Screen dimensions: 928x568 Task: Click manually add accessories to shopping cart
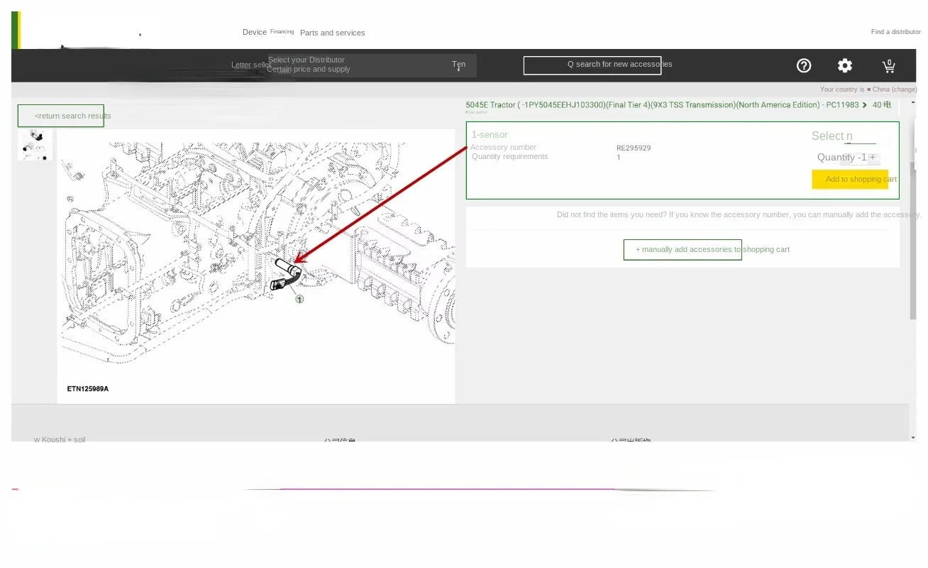[683, 250]
